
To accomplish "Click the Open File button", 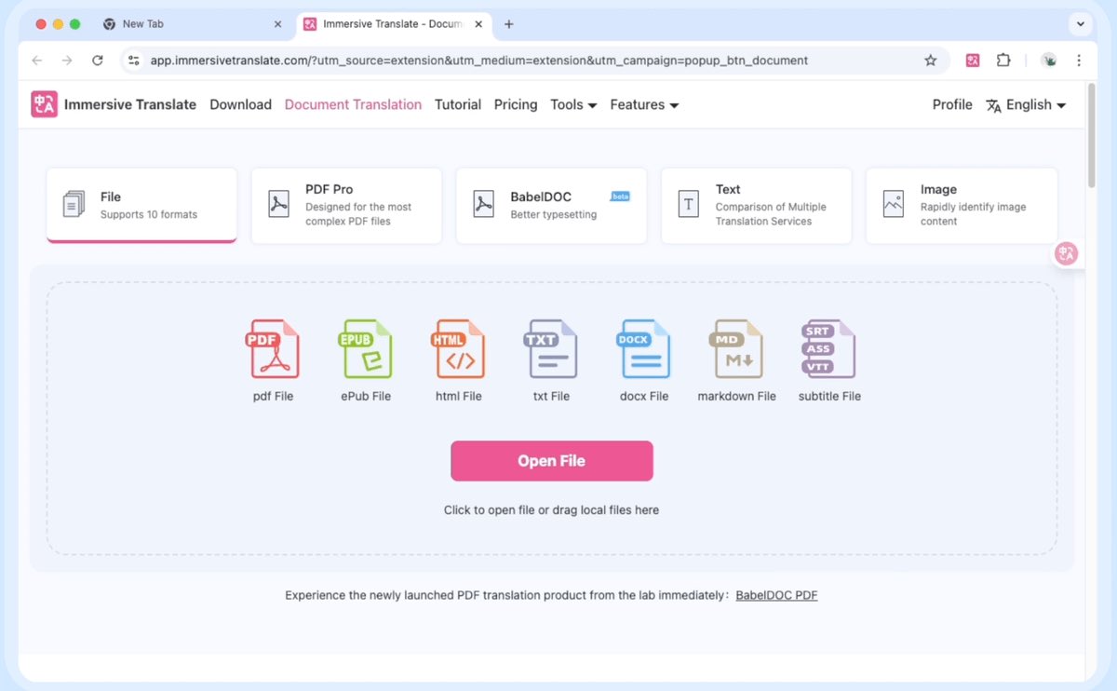I will pyautogui.click(x=552, y=461).
